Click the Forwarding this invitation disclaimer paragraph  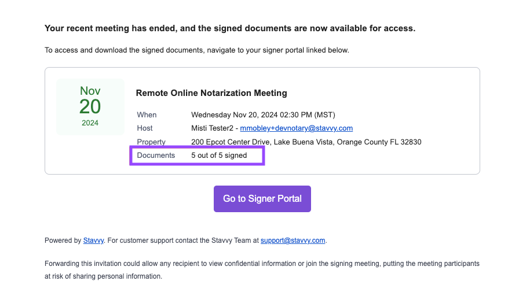tap(262, 270)
